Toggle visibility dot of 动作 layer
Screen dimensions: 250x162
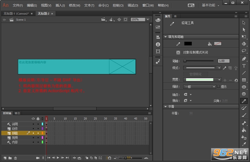coord(33,128)
